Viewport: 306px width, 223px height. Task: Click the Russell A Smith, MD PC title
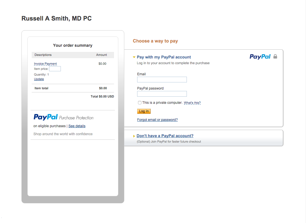coord(57,18)
